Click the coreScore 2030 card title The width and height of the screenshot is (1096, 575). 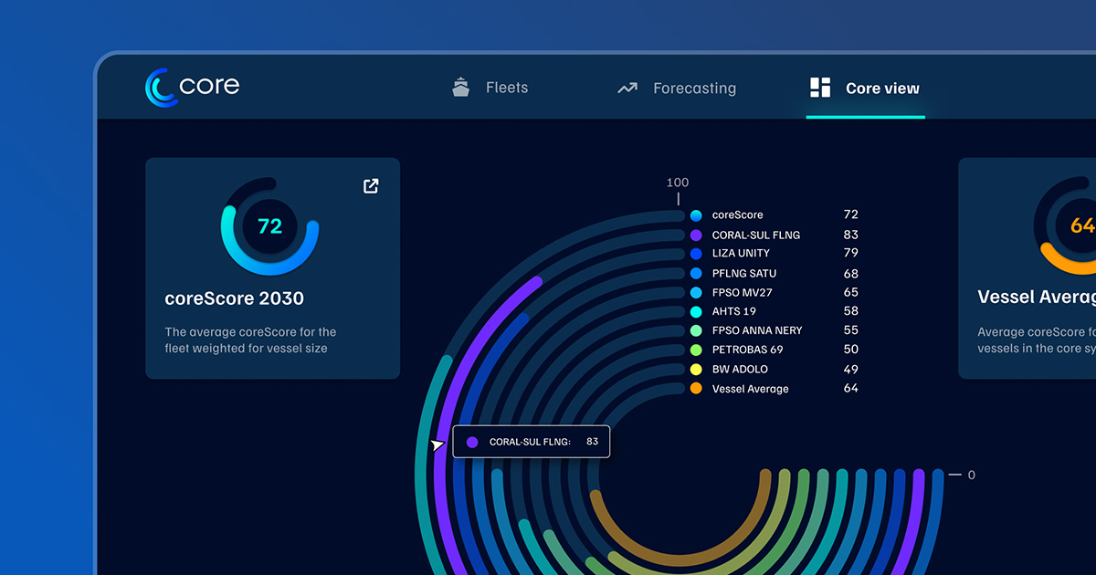[234, 298]
